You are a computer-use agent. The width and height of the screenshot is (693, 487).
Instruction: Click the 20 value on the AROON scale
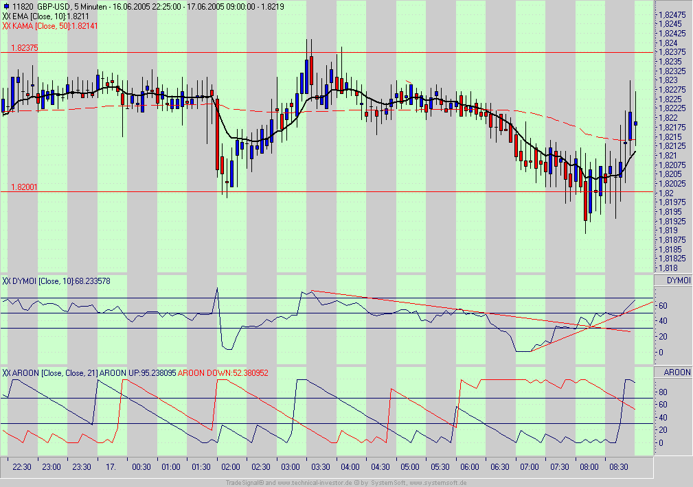tap(663, 430)
